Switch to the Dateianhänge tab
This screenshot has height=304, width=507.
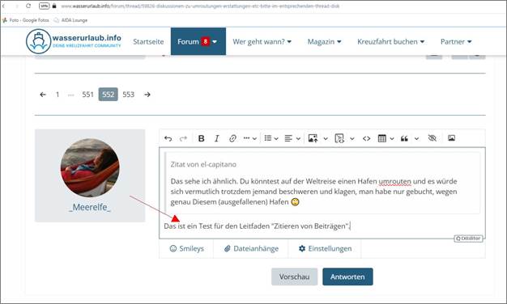click(251, 248)
